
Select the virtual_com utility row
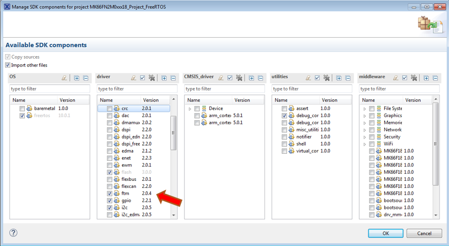pyautogui.click(x=311, y=151)
